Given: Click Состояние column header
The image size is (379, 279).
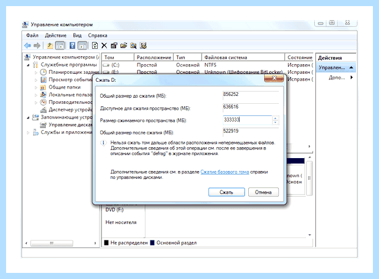Looking at the screenshot, I should pyautogui.click(x=300, y=57).
